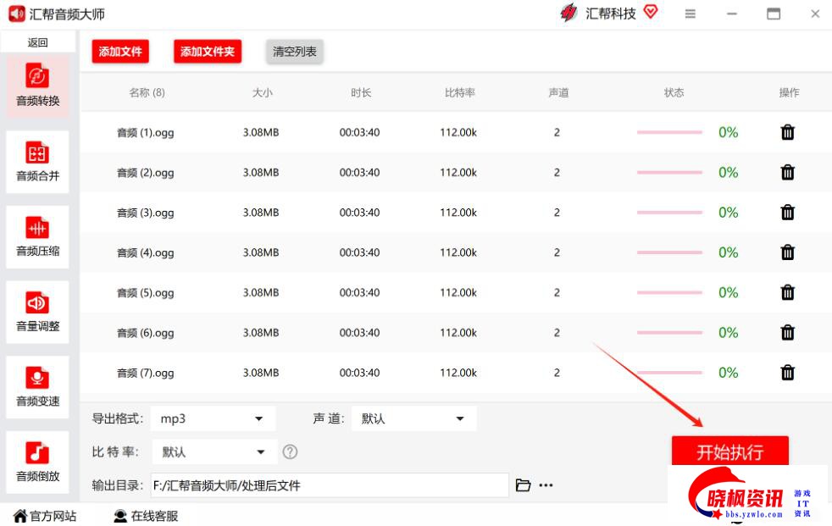832x526 pixels.
Task: Delete 音频 (7).ogg with its trash icon
Action: (x=787, y=373)
